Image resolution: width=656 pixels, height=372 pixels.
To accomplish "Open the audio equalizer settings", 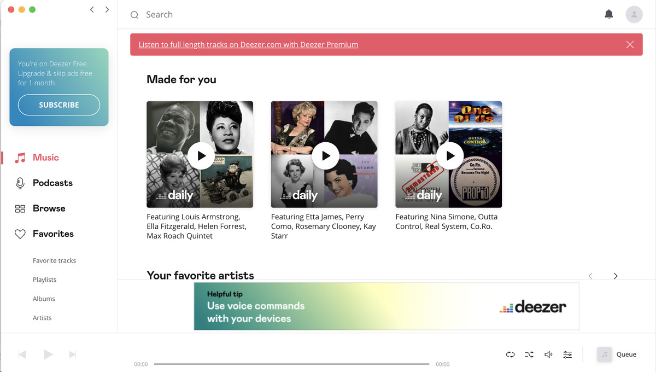I will click(x=567, y=354).
